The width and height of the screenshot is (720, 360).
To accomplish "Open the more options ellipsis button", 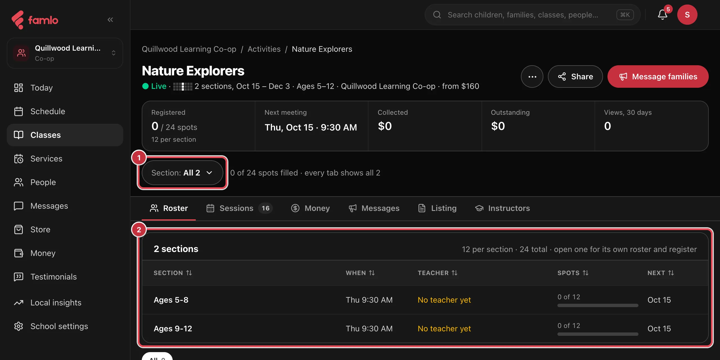I will [532, 76].
